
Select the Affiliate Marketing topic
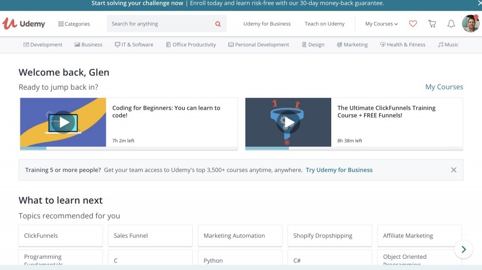pyautogui.click(x=420, y=235)
